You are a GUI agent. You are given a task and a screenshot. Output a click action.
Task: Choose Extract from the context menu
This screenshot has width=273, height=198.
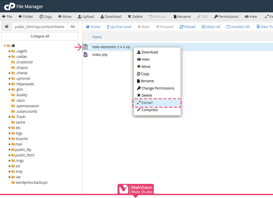tap(147, 103)
